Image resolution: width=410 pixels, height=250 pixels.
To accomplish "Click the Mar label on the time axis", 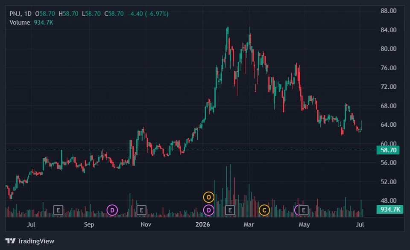I will tap(249, 224).
